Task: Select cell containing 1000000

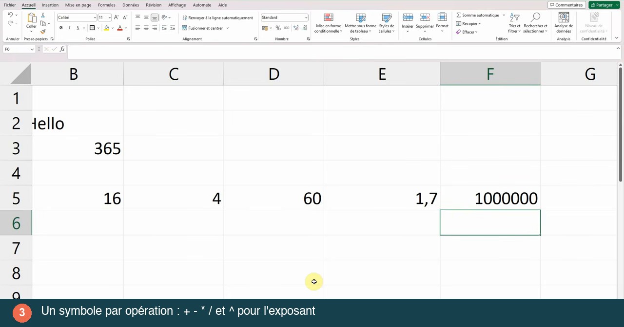Action: 490,198
